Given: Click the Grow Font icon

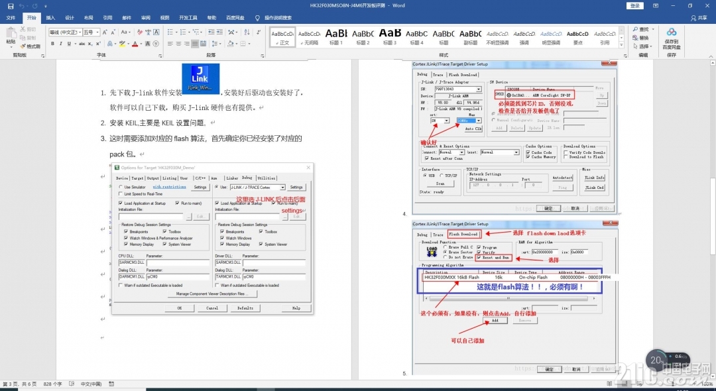Looking at the screenshot, I should pos(105,32).
